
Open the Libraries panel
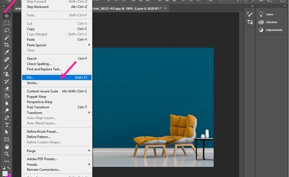click(x=268, y=22)
